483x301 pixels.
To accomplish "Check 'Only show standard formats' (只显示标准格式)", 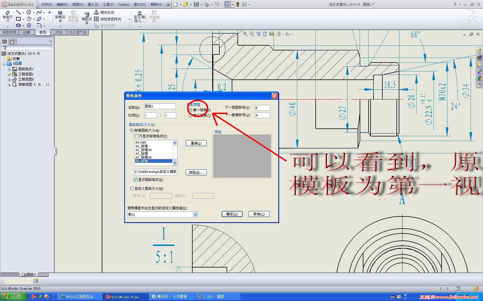I will (x=137, y=136).
